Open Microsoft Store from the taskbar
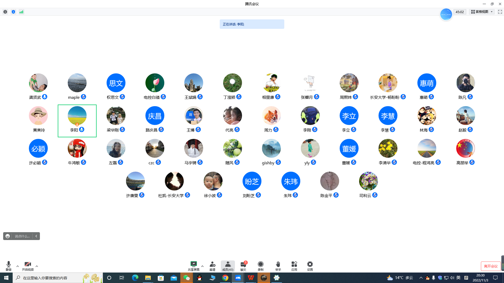Image resolution: width=504 pixels, height=283 pixels. [161, 278]
